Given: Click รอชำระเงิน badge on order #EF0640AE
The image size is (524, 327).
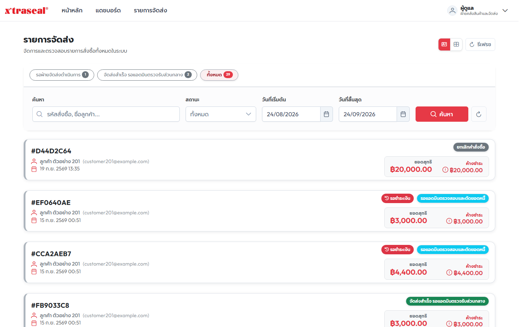Looking at the screenshot, I should coord(398,198).
